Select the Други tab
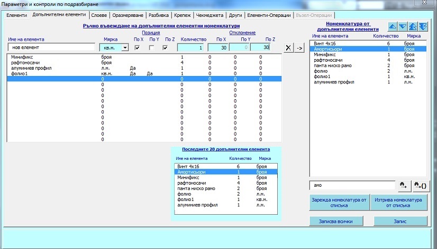 coord(235,15)
